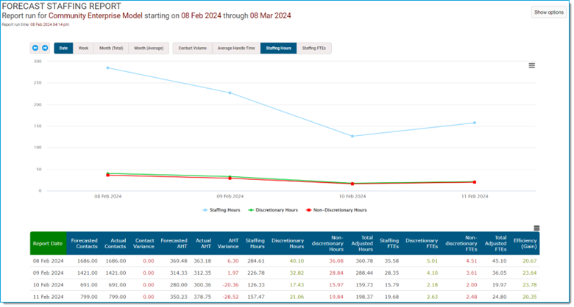Switch to Month (Total) grouping
The height and width of the screenshot is (307, 574).
[x=111, y=48]
